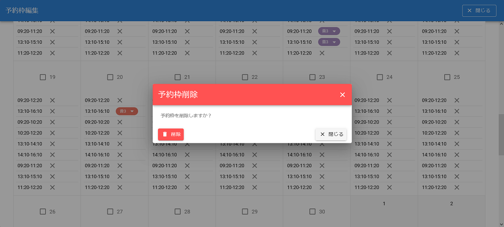Screen dimensions: 504x227
Task: Click the X icon in the 予約枠削除 dialog header
Action: 342,95
